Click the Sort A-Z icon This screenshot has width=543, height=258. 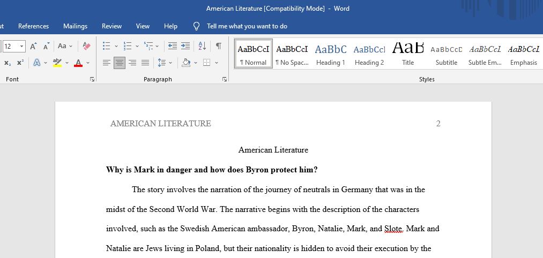202,46
